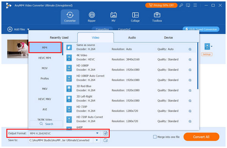Expand the file format dropdown arrow at right
Screen dimensions: 227x148
pyautogui.click(x=211, y=47)
